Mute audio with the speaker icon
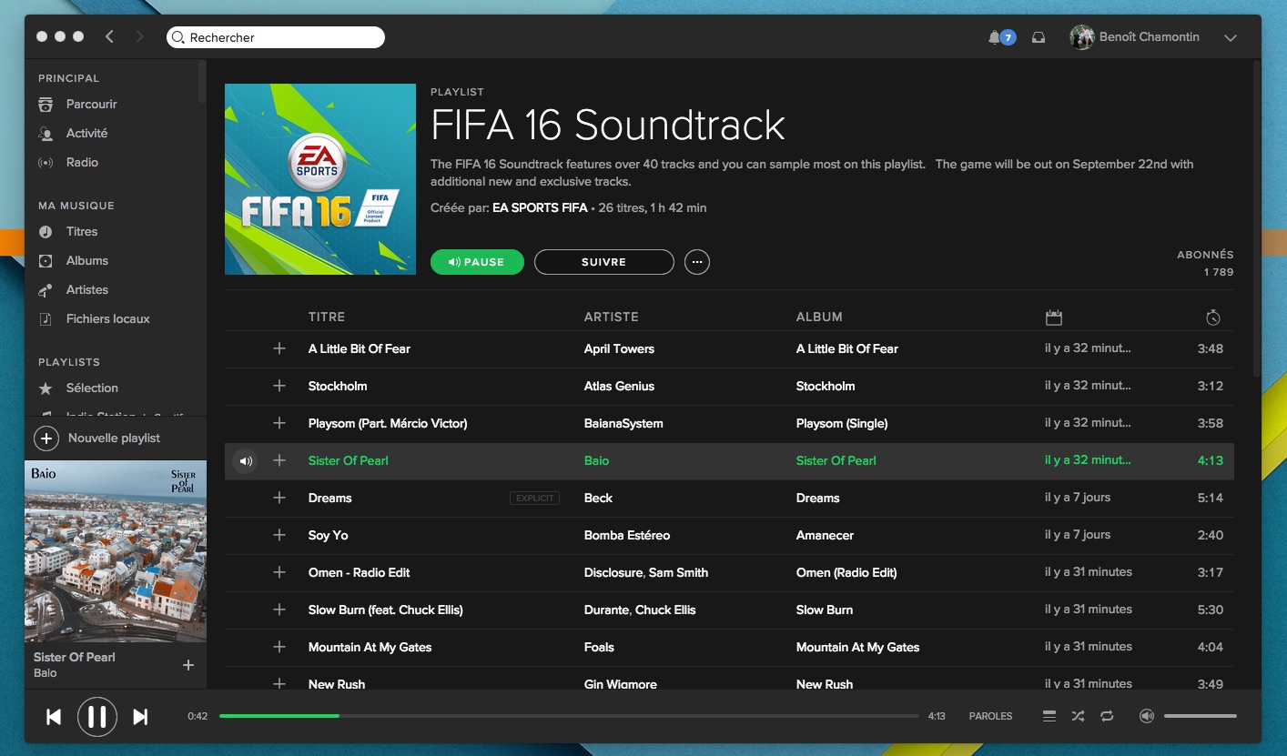The image size is (1287, 756). (x=1146, y=716)
